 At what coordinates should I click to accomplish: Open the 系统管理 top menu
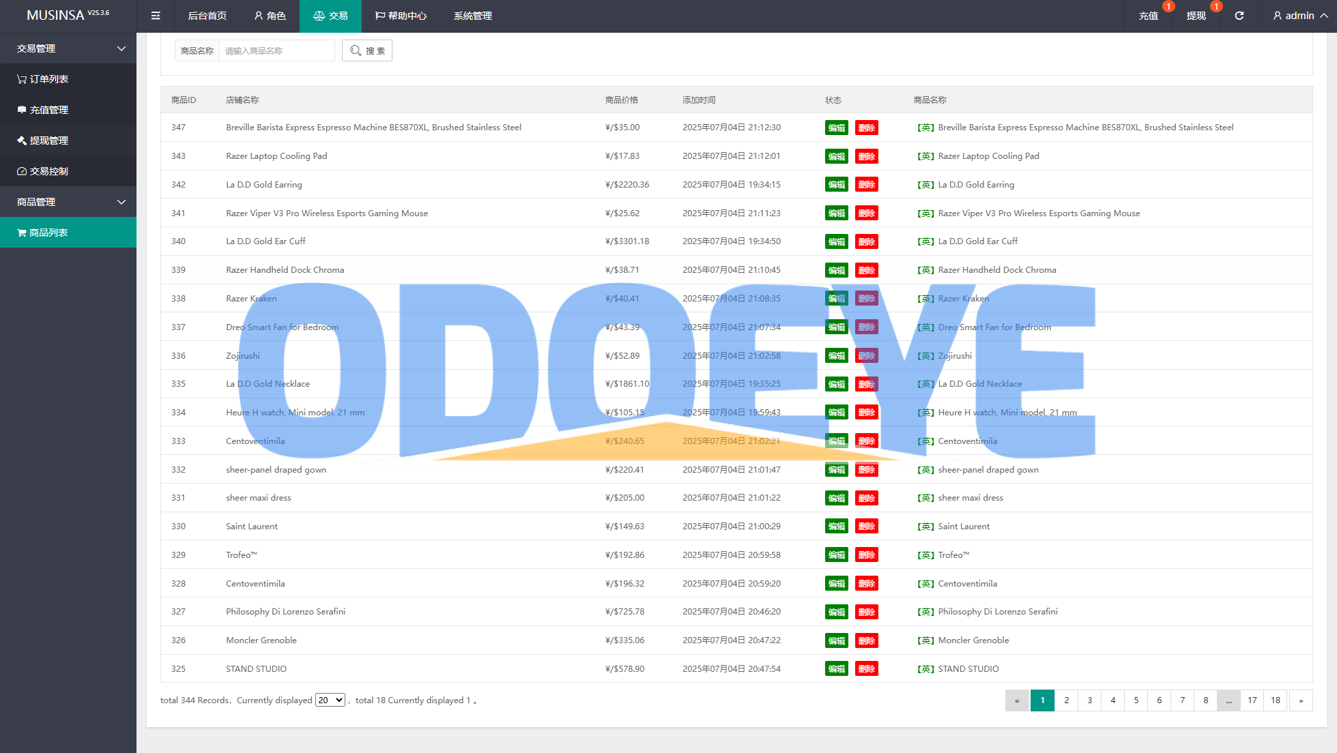(472, 16)
